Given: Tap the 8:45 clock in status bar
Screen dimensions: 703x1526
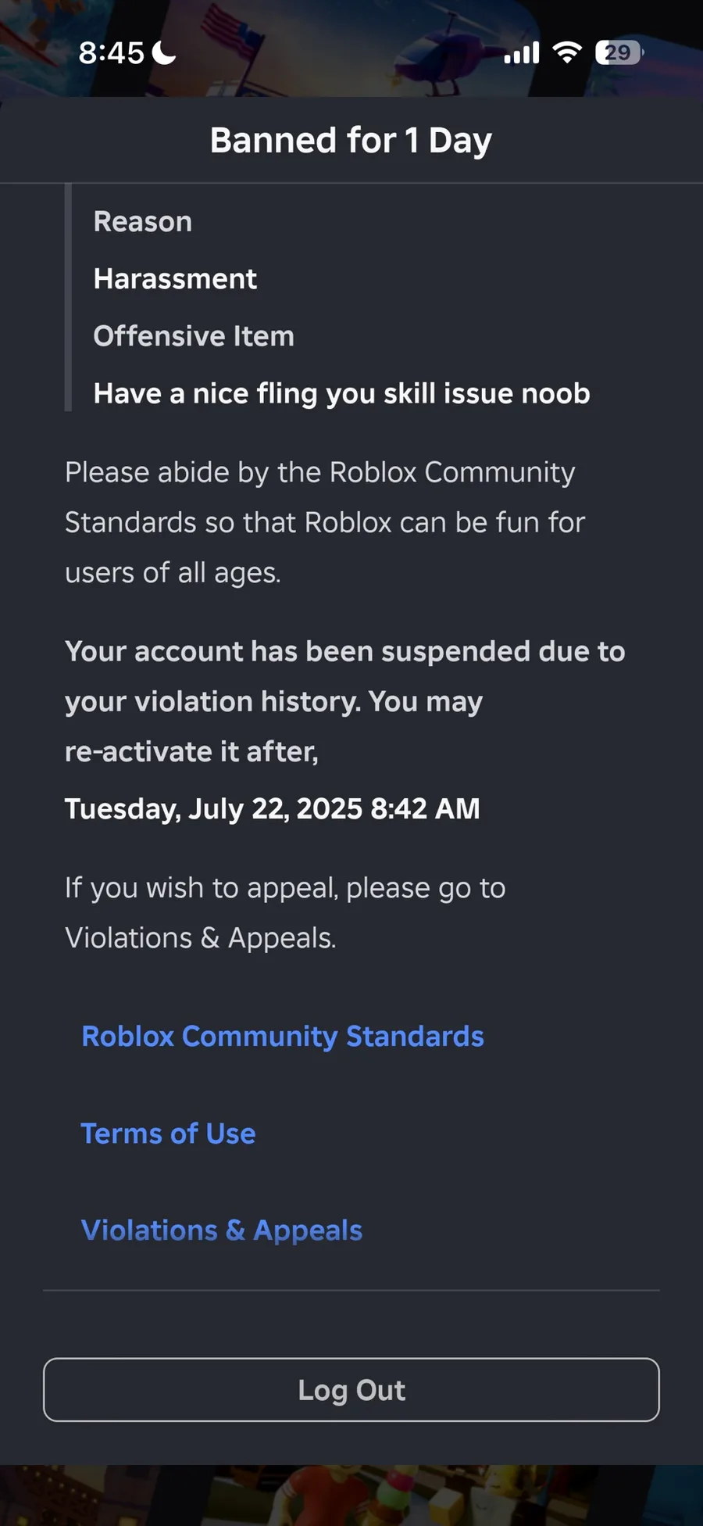Looking at the screenshot, I should [x=111, y=53].
